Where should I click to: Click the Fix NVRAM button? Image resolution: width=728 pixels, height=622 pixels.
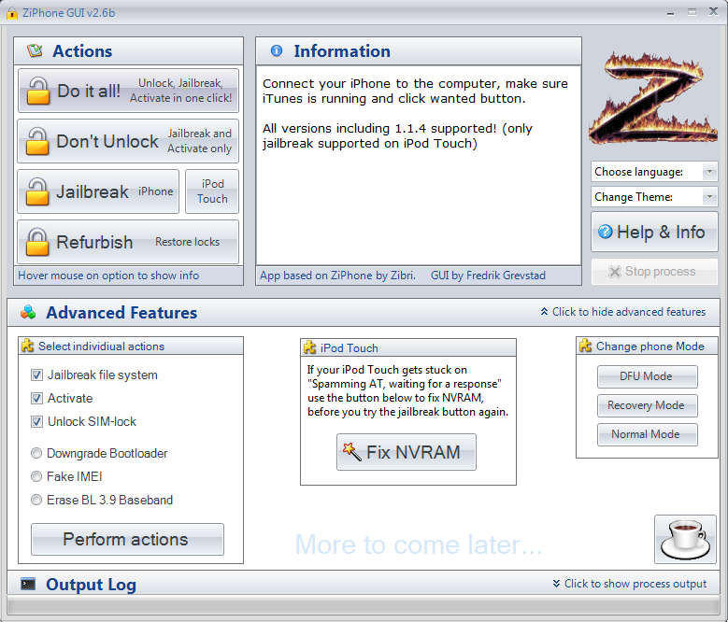(407, 452)
